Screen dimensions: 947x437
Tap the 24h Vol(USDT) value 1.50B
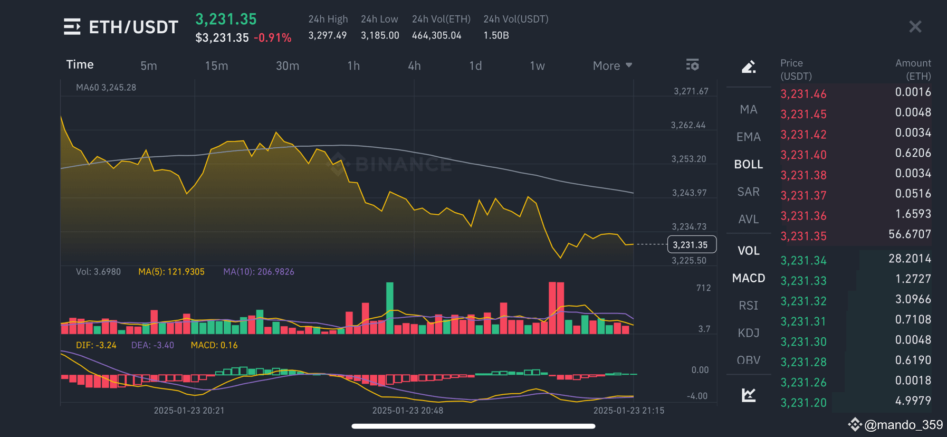(x=496, y=35)
